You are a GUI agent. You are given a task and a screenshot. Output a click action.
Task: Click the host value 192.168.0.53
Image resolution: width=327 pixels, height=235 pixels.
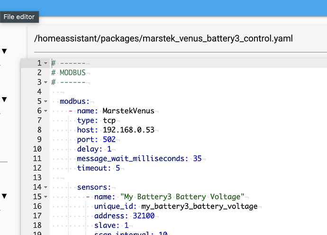pyautogui.click(x=128, y=130)
